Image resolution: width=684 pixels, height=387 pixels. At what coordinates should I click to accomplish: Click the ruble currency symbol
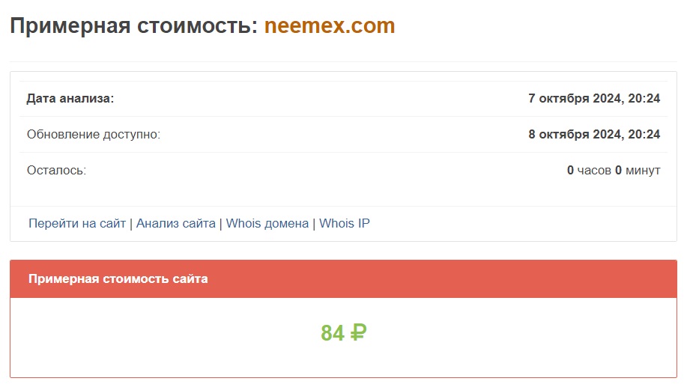358,333
